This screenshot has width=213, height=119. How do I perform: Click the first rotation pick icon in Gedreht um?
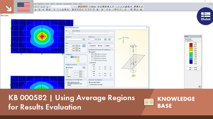coord(105,39)
